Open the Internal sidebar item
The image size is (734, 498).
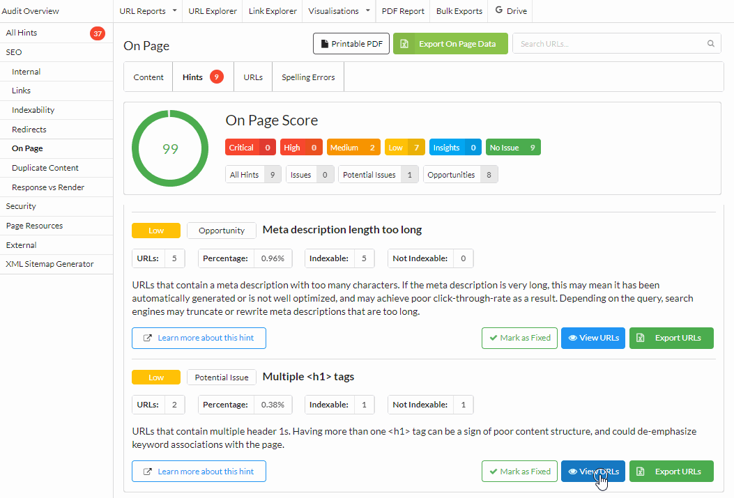56,72
